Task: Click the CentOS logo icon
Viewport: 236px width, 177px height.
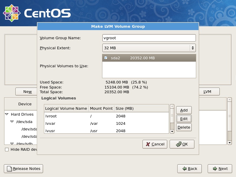Action: [12, 13]
